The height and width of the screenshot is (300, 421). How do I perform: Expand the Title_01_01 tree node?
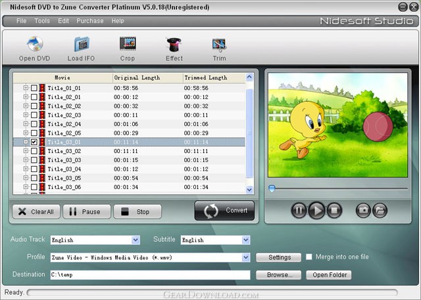tap(26, 88)
